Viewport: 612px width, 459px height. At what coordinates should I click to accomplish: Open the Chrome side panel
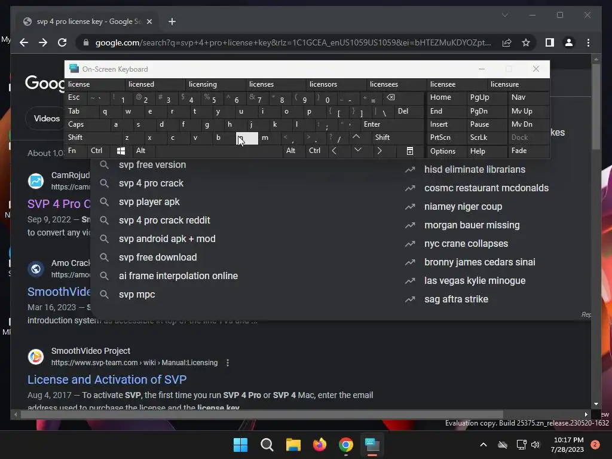click(x=550, y=42)
